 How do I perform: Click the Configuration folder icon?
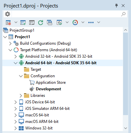click(x=27, y=76)
